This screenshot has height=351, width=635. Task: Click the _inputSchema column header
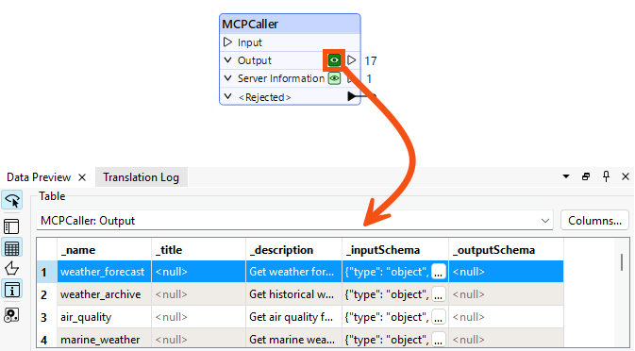(x=395, y=250)
